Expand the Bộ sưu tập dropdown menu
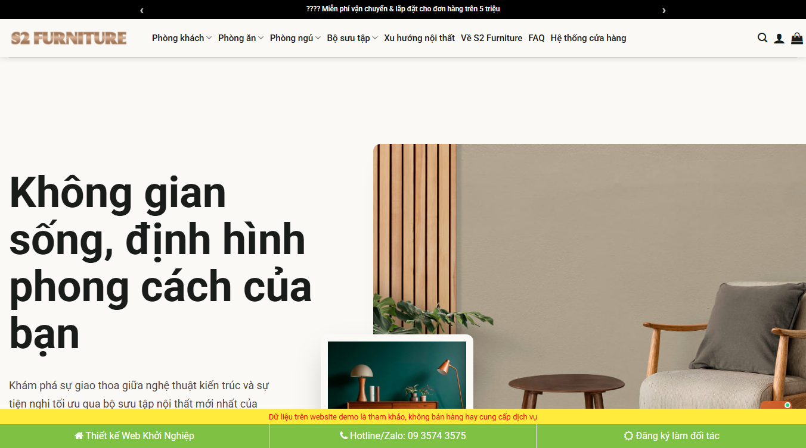This screenshot has width=806, height=448. pyautogui.click(x=352, y=38)
